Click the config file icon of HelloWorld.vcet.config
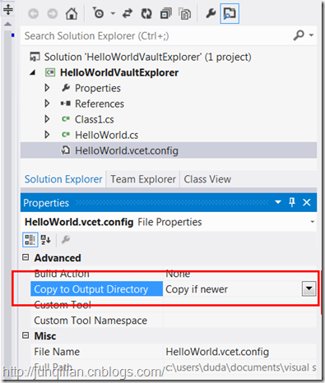This screenshot has height=383, width=325. tap(65, 150)
